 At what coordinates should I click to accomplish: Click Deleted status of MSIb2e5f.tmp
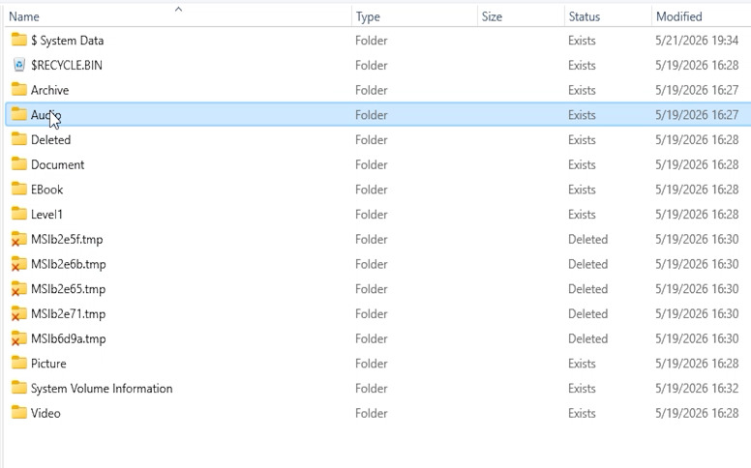pos(587,239)
